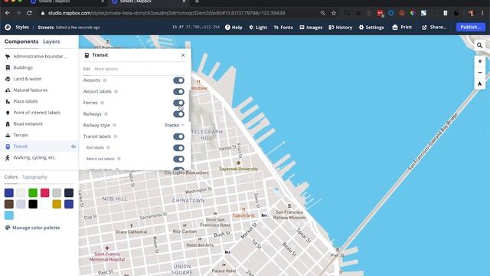
Task: Click the Streets style name
Action: (x=46, y=28)
